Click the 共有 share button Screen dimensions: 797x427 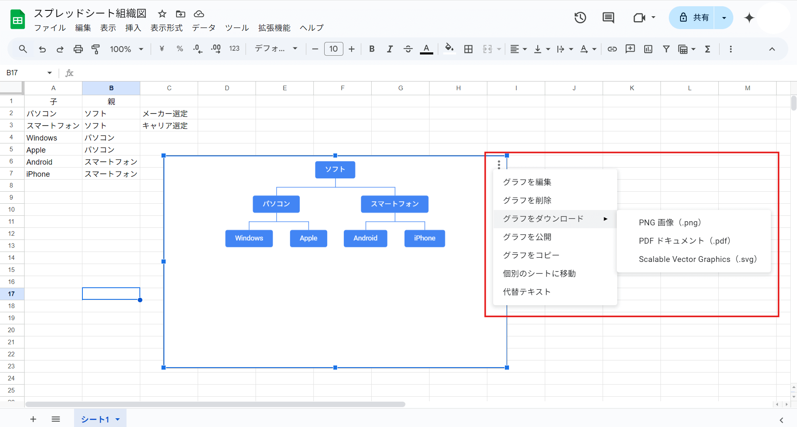click(692, 17)
